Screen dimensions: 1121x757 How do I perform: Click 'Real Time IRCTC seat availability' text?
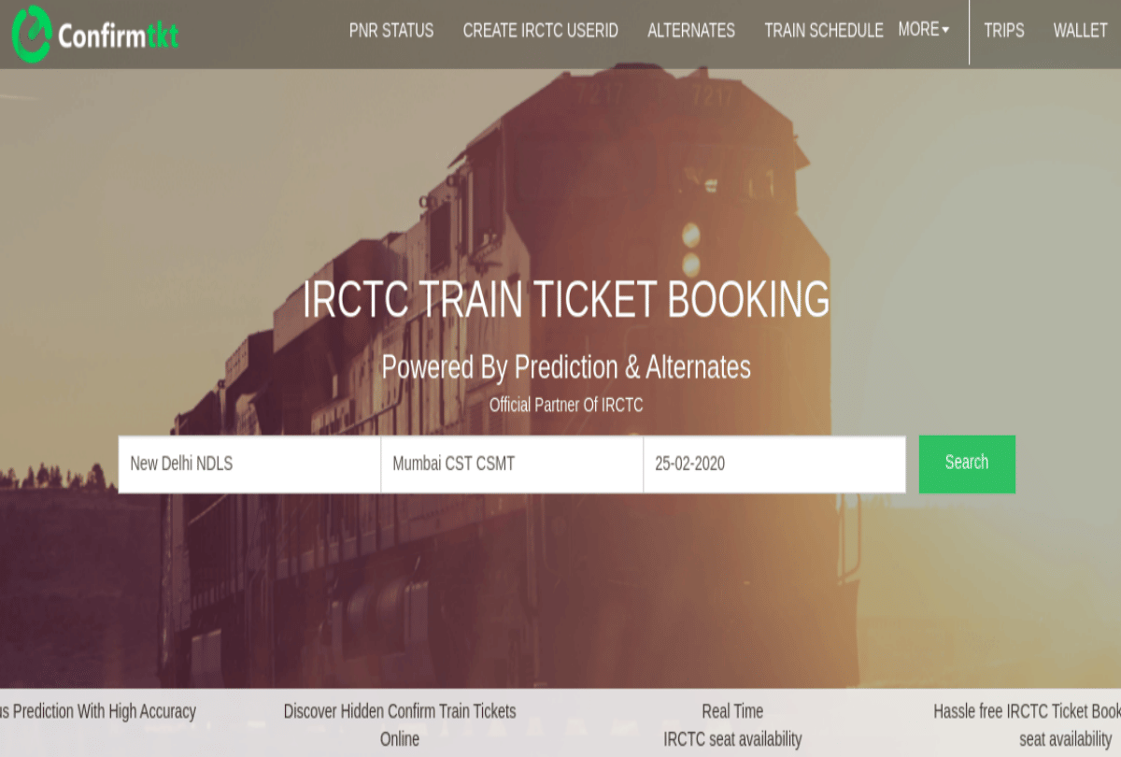[732, 724]
